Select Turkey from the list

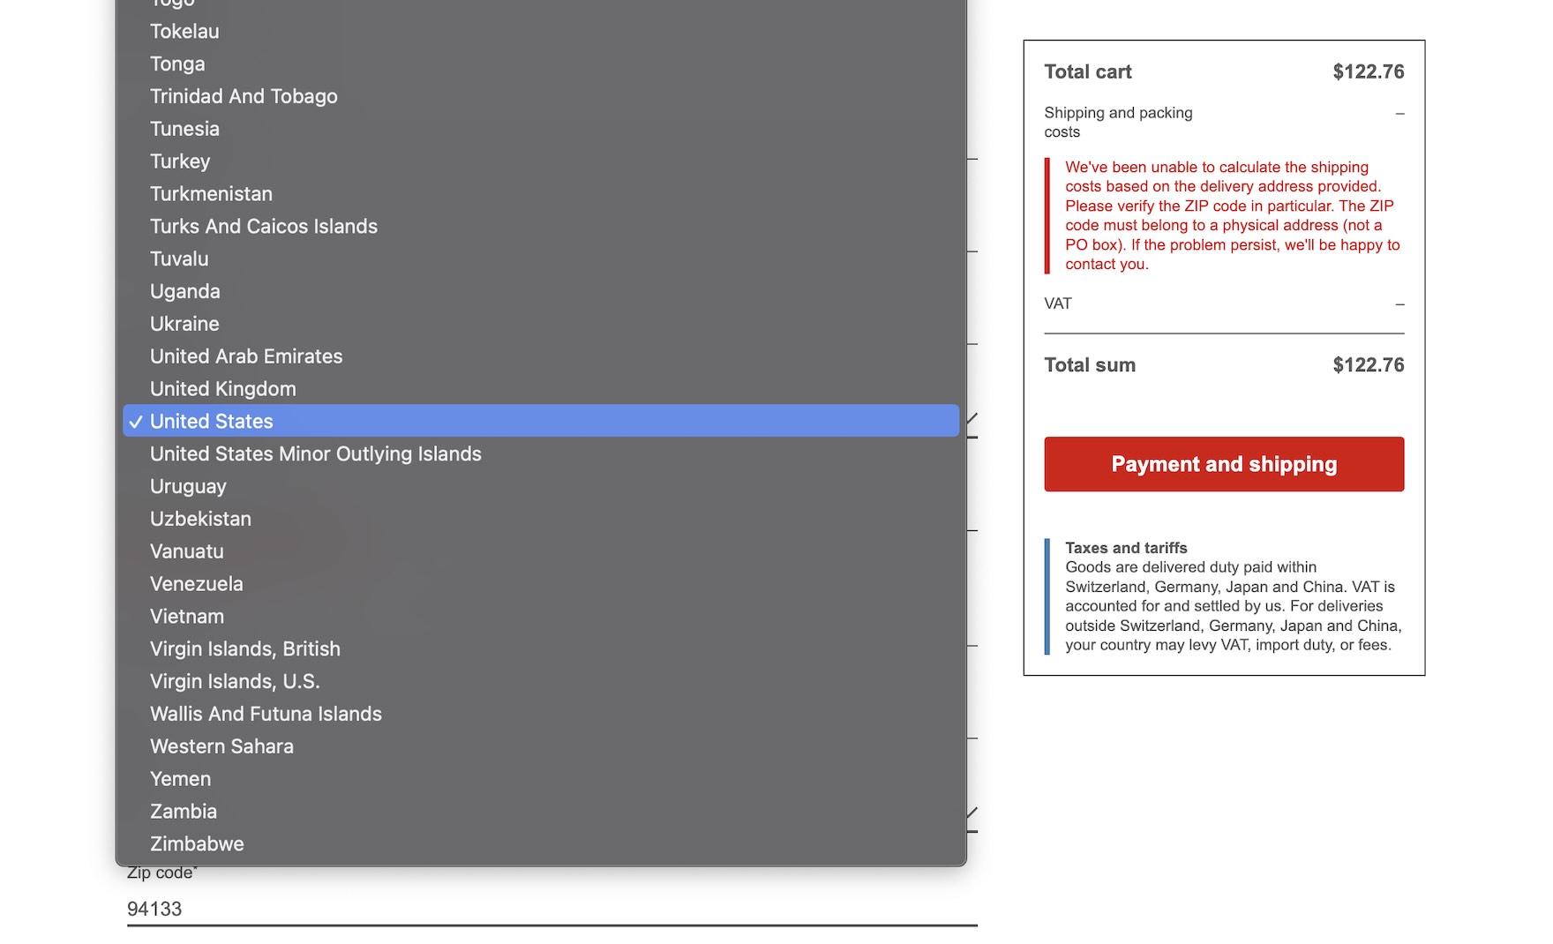180,161
